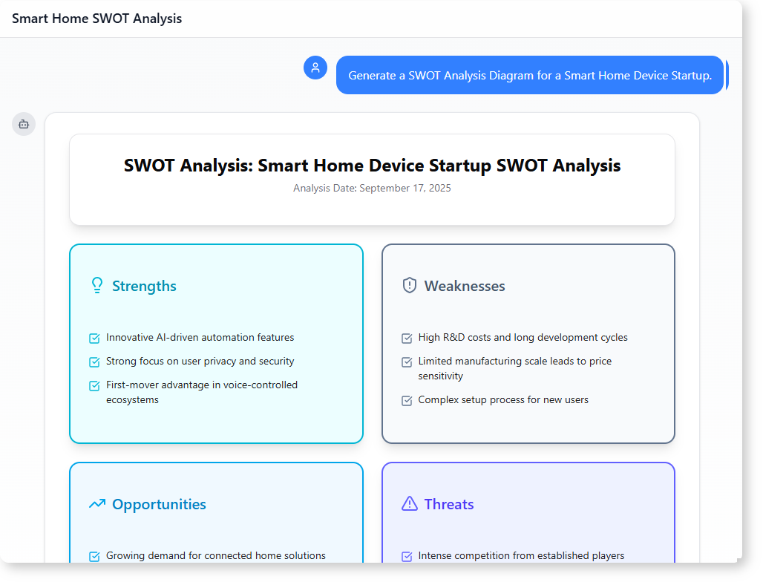
Task: Select the Analysis Date text
Action: [372, 188]
